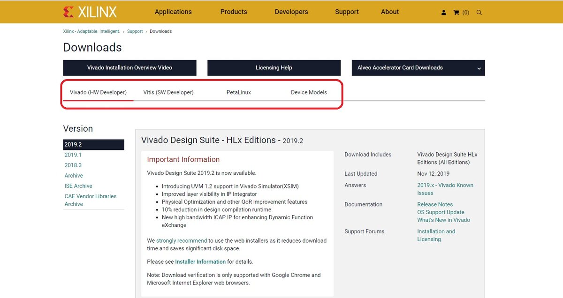The height and width of the screenshot is (298, 563).
Task: Click the strongly recommend link
Action: click(x=182, y=241)
